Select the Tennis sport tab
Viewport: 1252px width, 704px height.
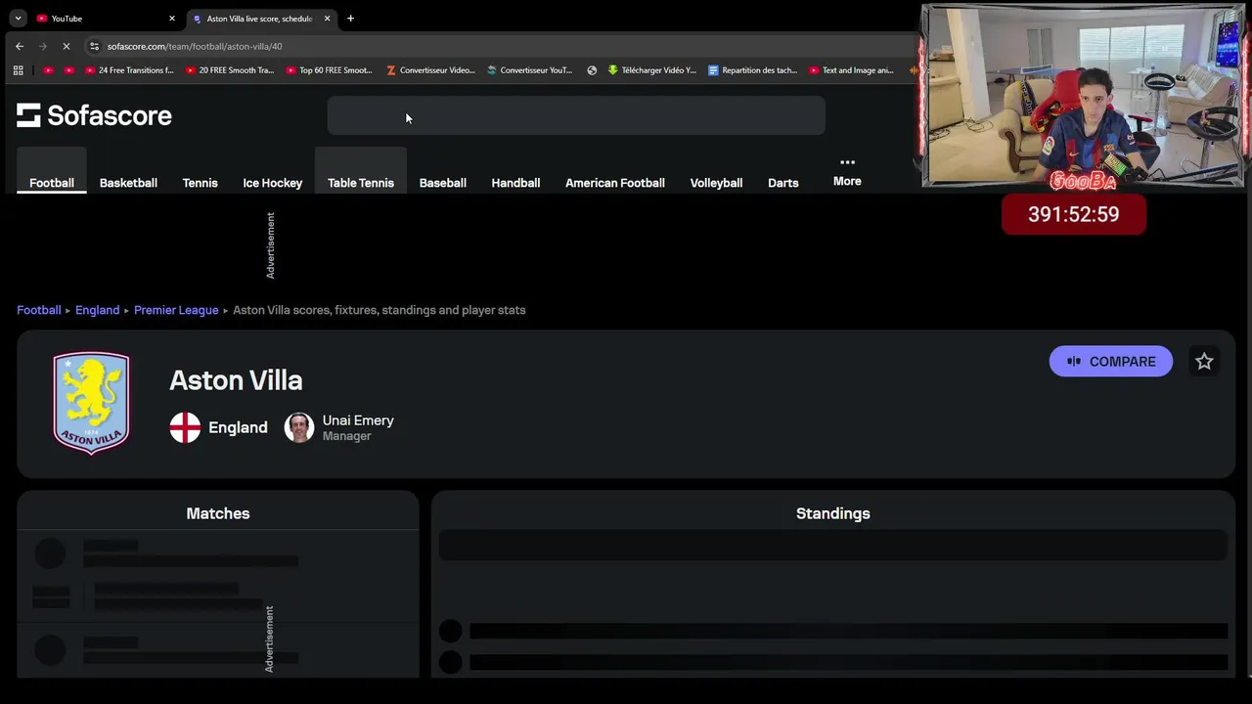[200, 183]
